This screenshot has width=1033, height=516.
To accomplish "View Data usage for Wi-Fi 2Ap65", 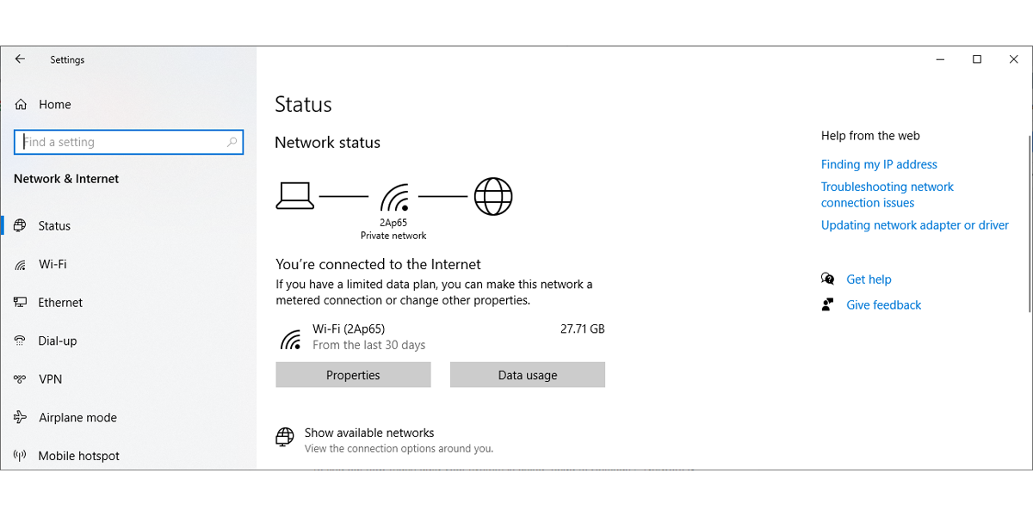I will (527, 375).
